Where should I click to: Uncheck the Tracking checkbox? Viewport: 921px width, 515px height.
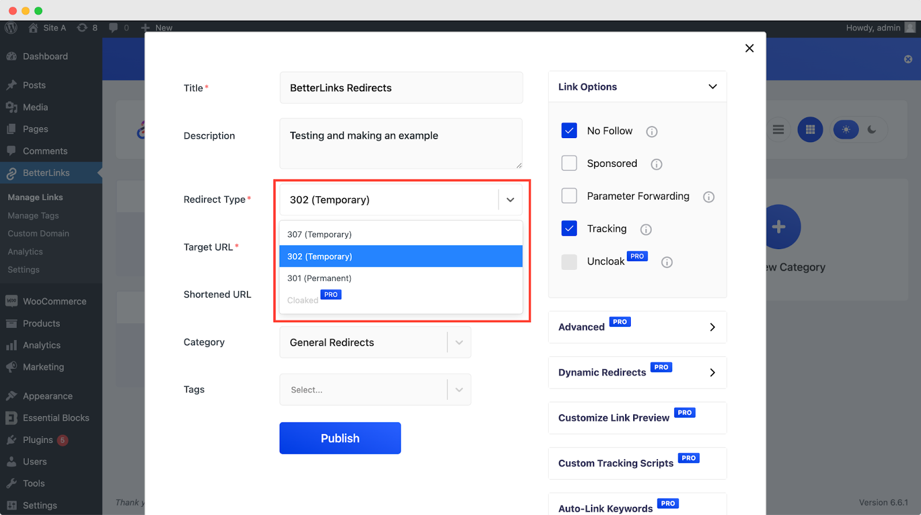569,228
